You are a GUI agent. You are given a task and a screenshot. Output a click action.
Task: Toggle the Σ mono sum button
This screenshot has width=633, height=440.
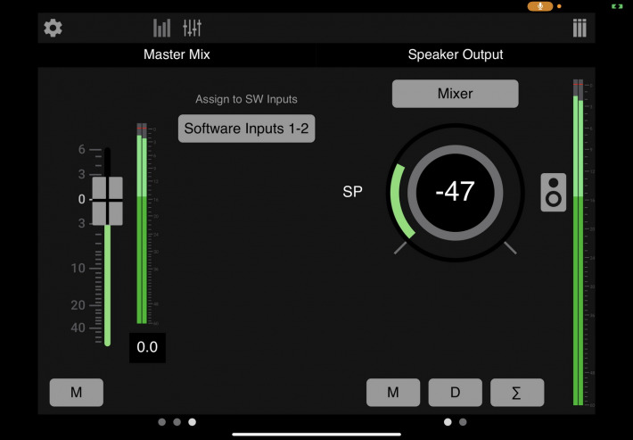[517, 392]
